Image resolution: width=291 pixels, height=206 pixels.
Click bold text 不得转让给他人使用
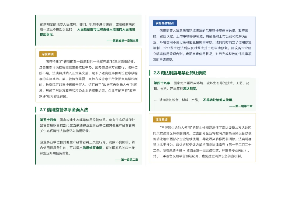(x=217, y=100)
